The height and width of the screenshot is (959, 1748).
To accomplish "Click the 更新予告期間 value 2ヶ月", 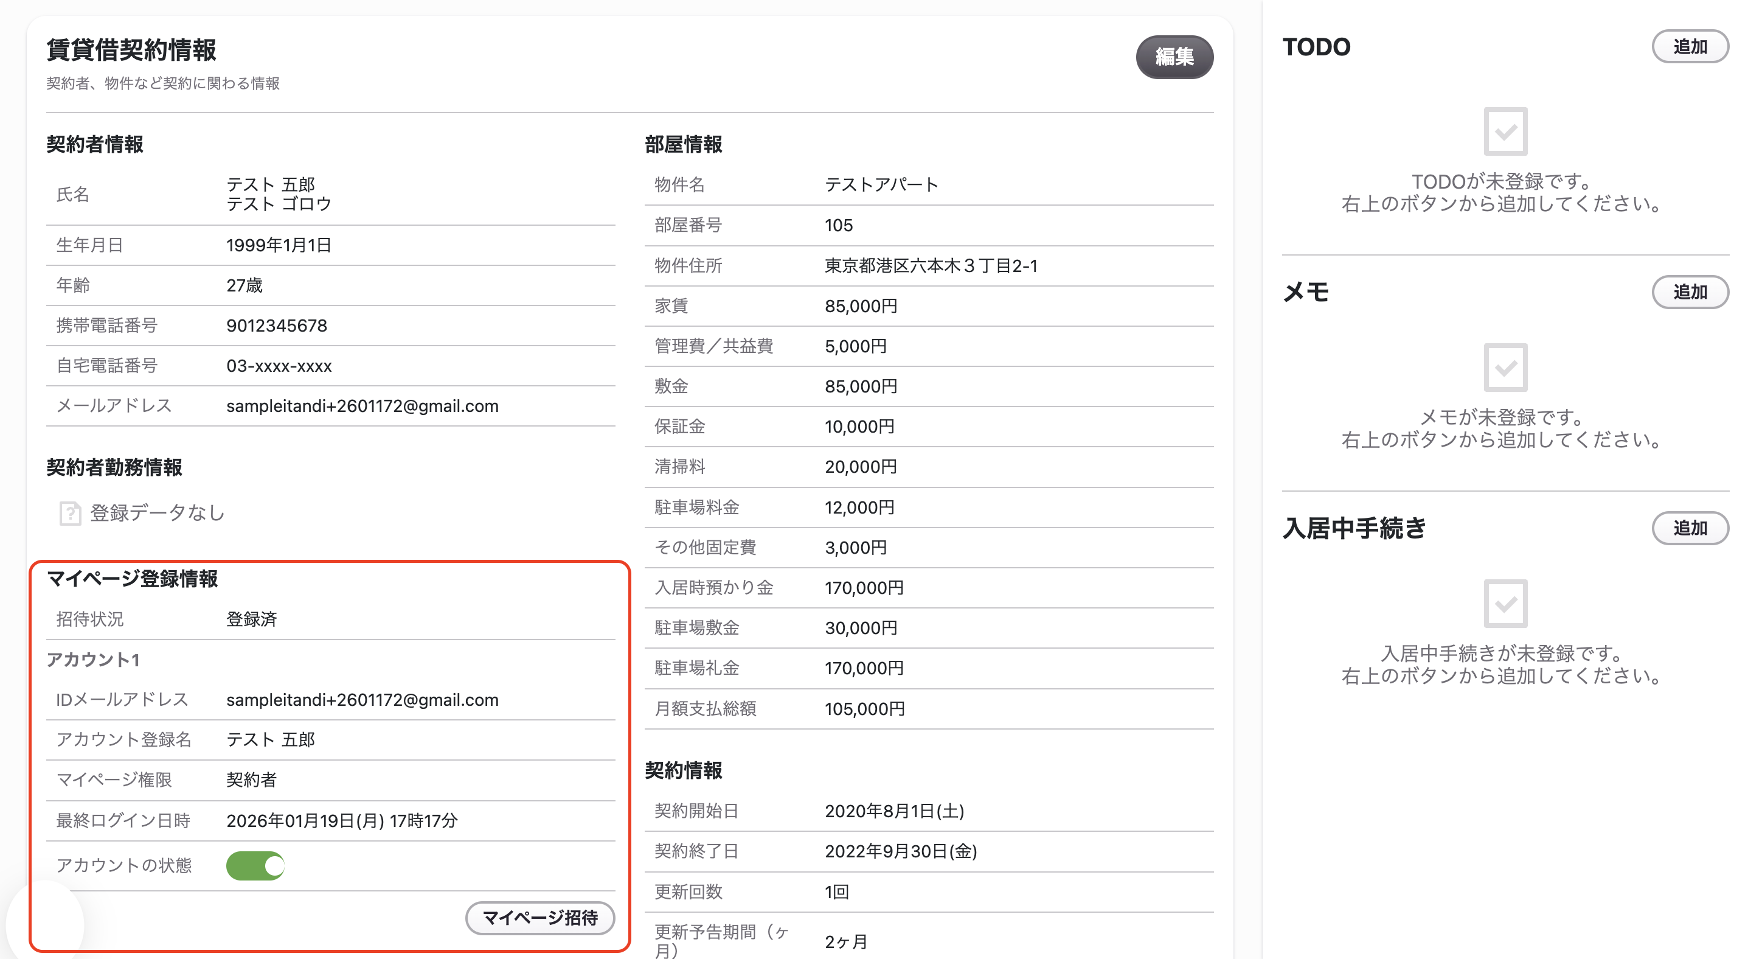I will [x=846, y=941].
